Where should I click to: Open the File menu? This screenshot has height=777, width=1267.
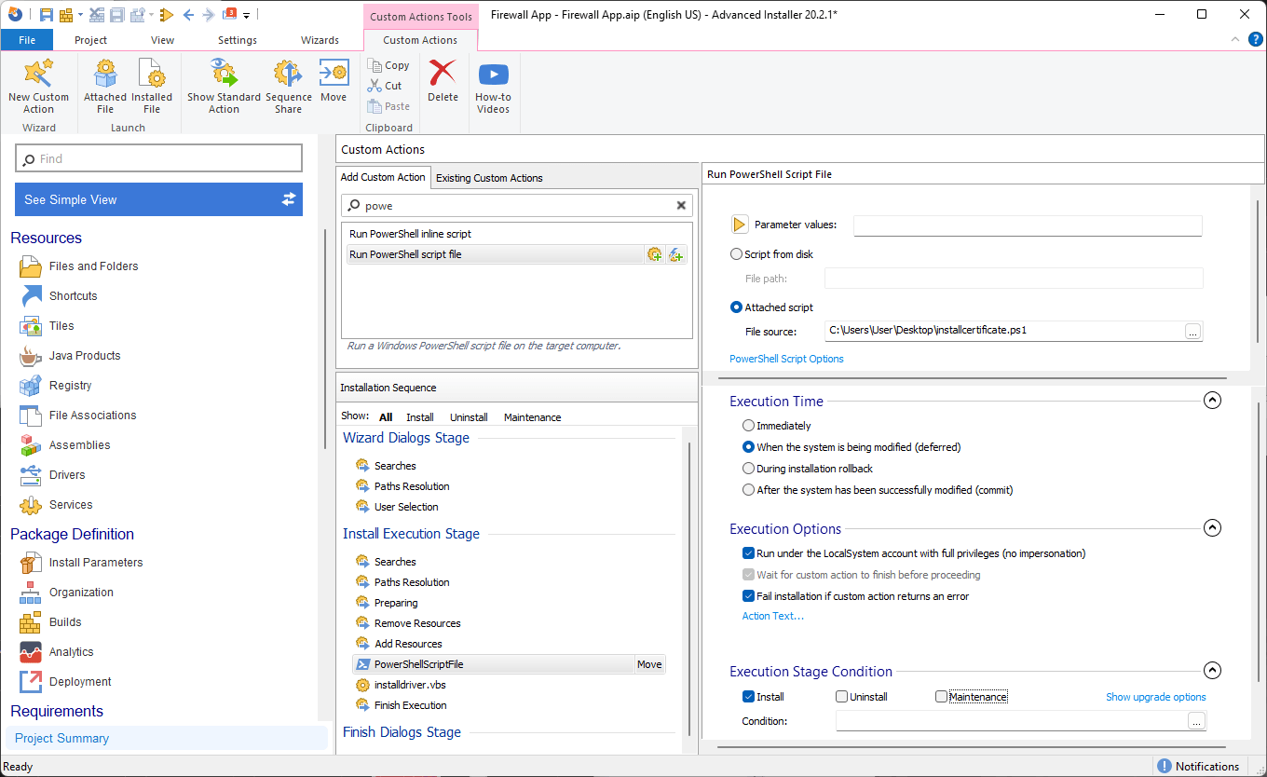pos(27,40)
